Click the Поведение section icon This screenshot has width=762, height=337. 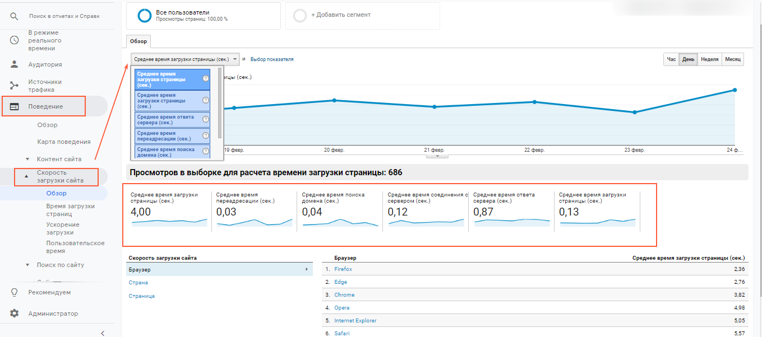[x=15, y=106]
